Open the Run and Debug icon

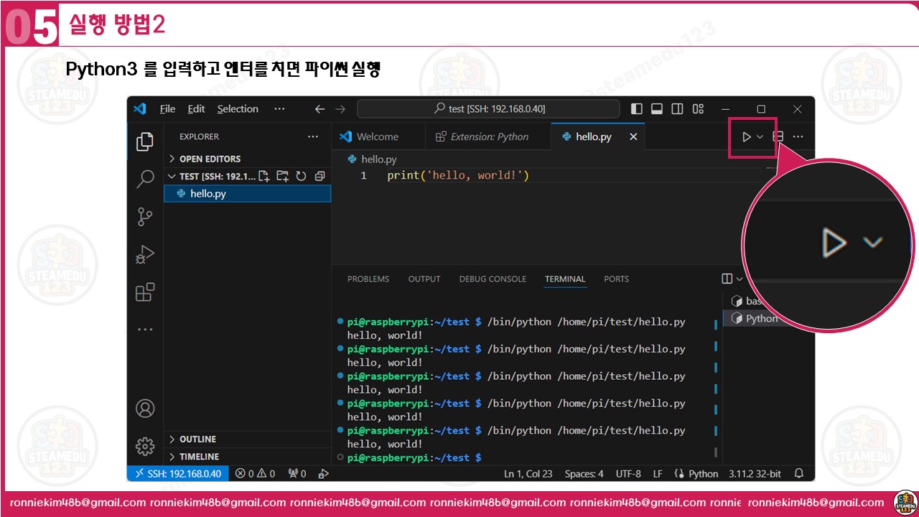(145, 254)
